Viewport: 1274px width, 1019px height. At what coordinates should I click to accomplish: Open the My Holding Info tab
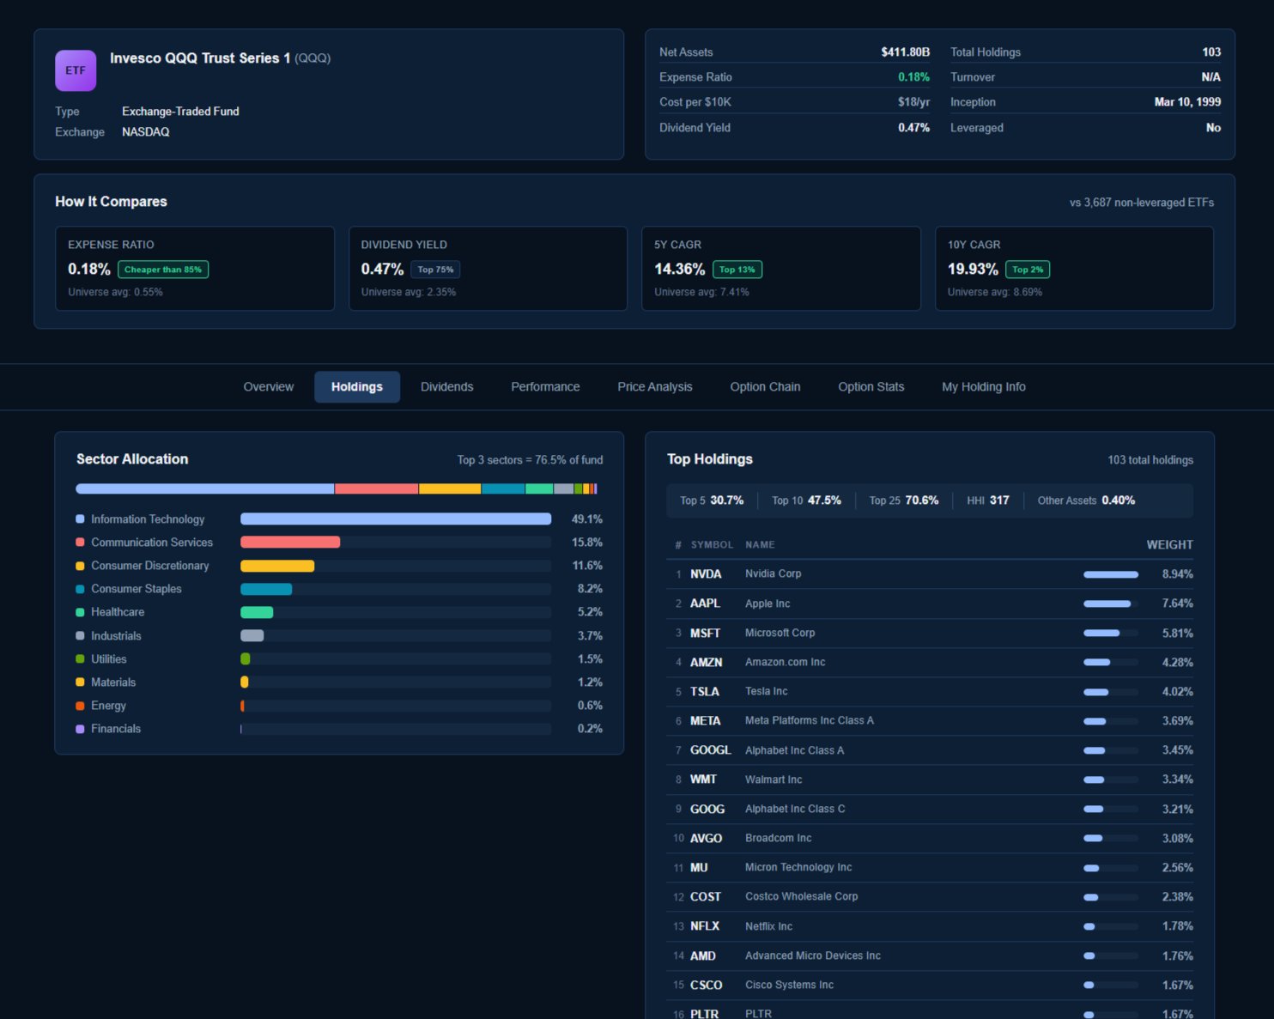(x=983, y=386)
